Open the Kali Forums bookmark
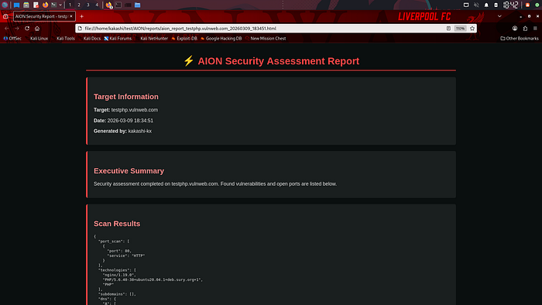Image resolution: width=542 pixels, height=305 pixels. point(118,39)
